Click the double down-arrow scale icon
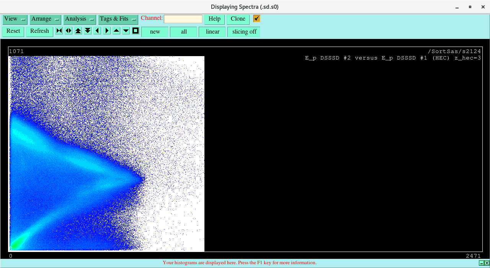The image size is (490, 268). coord(88,31)
